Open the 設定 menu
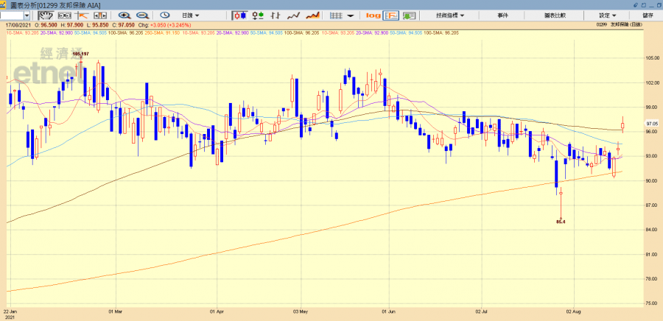Image resolution: width=663 pixels, height=321 pixels. coord(607,15)
